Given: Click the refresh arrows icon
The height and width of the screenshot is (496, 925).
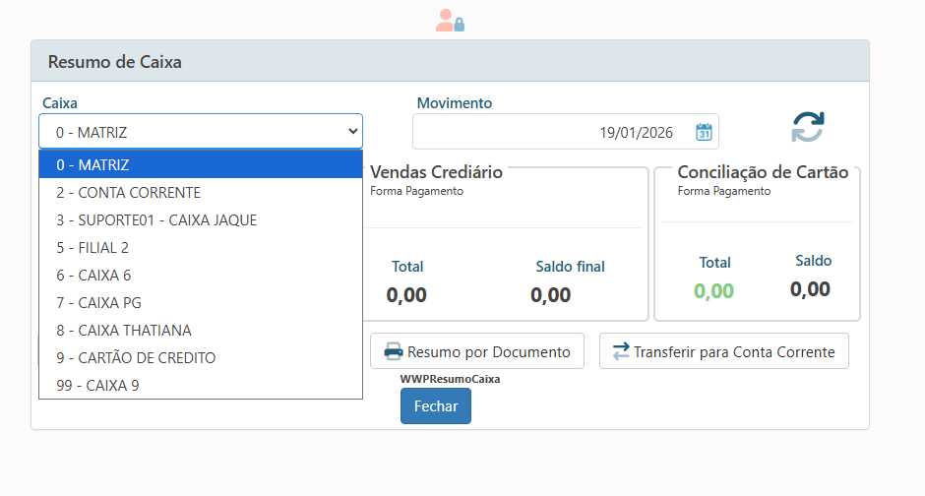Looking at the screenshot, I should click(x=807, y=128).
